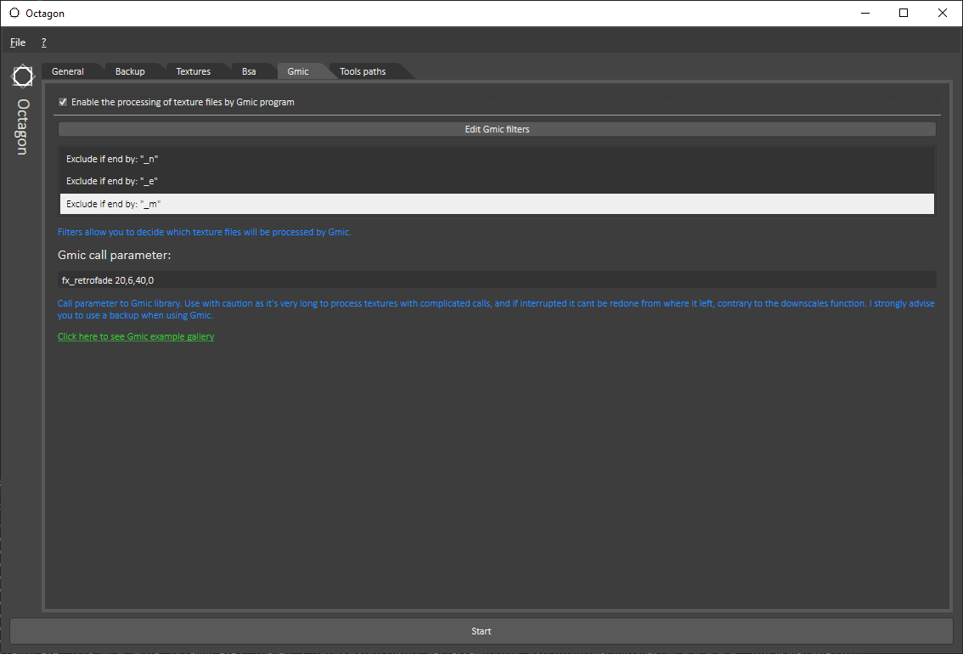Maximize the Octagon window
The height and width of the screenshot is (654, 963).
(x=904, y=13)
